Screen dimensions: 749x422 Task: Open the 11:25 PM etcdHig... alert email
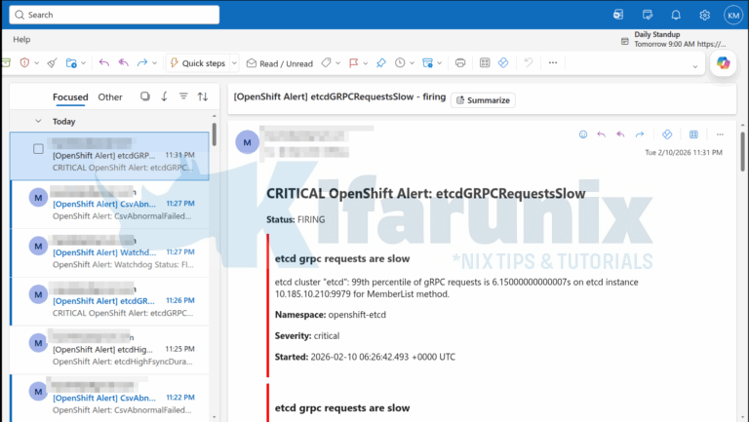coord(110,350)
